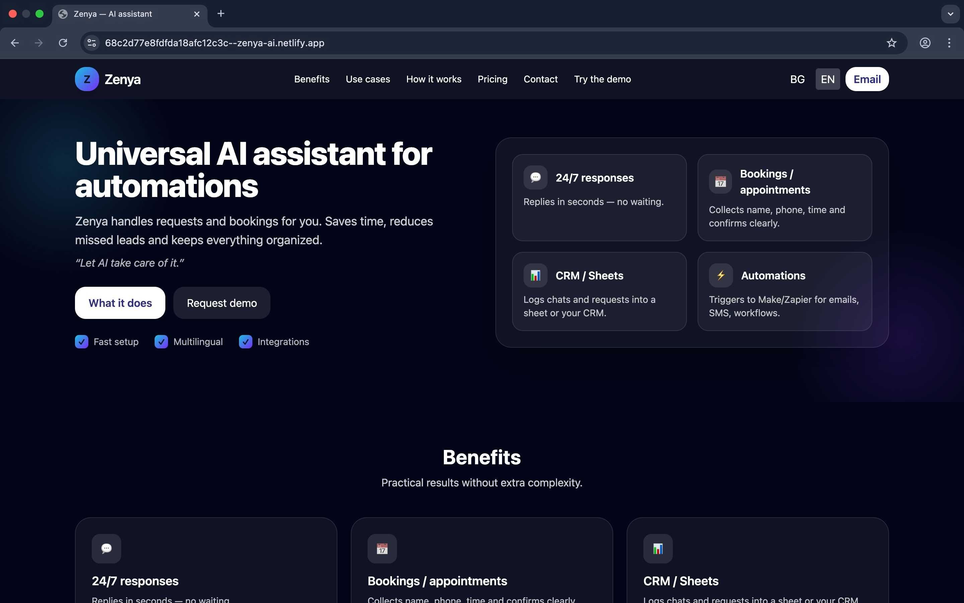Click the Zenya brand name link
This screenshot has width=964, height=603.
[122, 79]
